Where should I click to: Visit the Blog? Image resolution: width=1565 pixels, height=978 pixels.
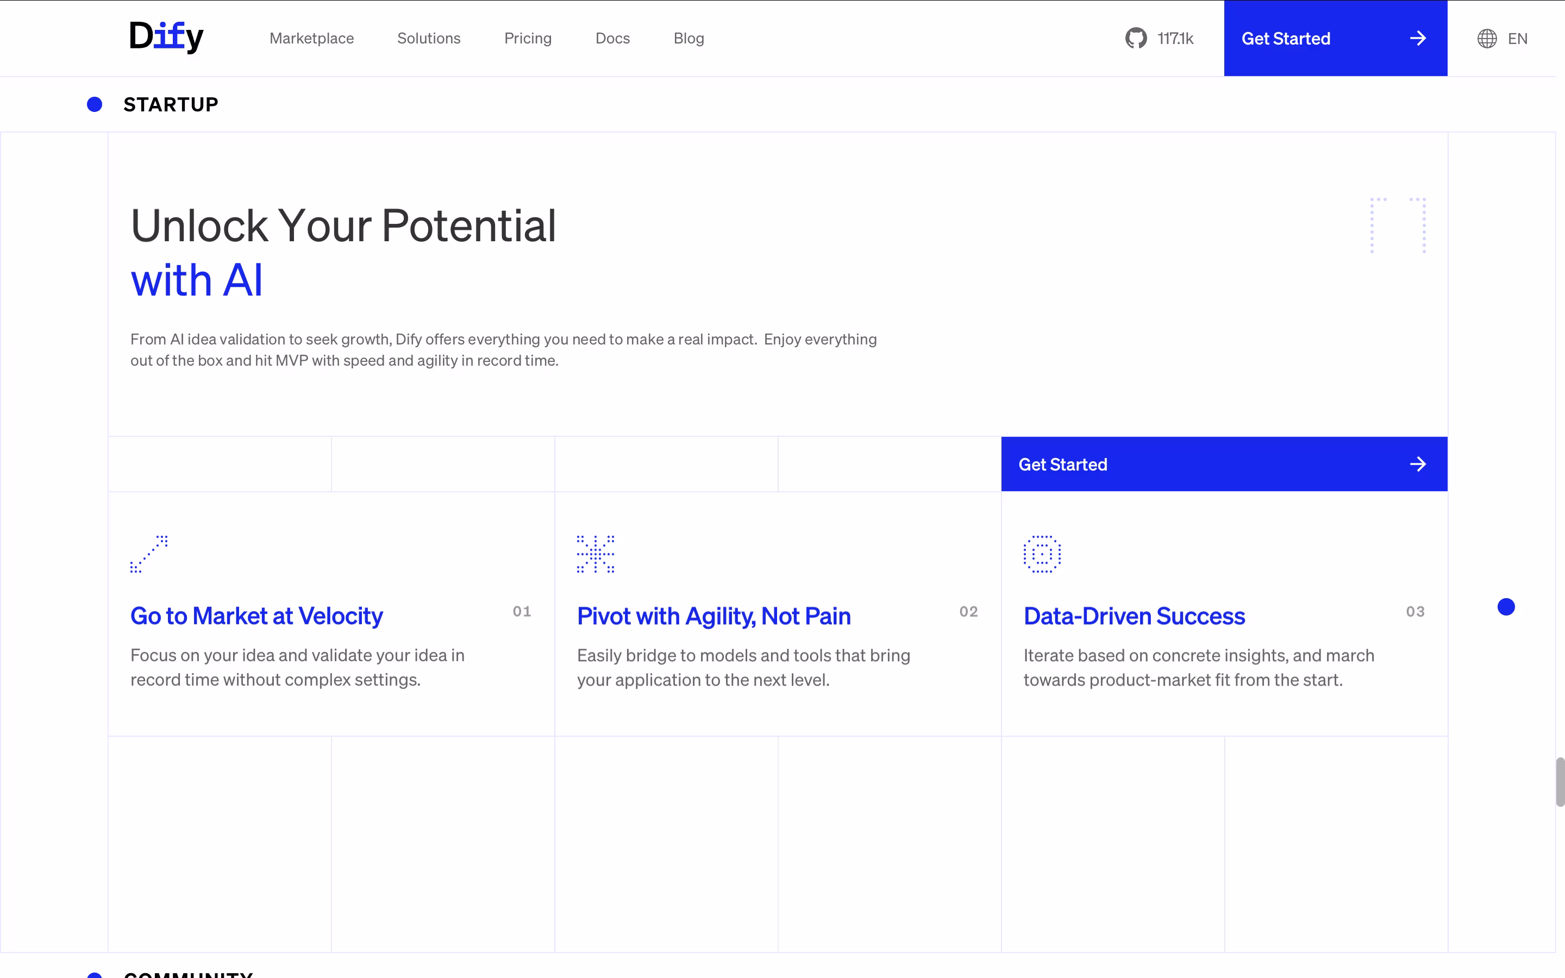coord(688,38)
